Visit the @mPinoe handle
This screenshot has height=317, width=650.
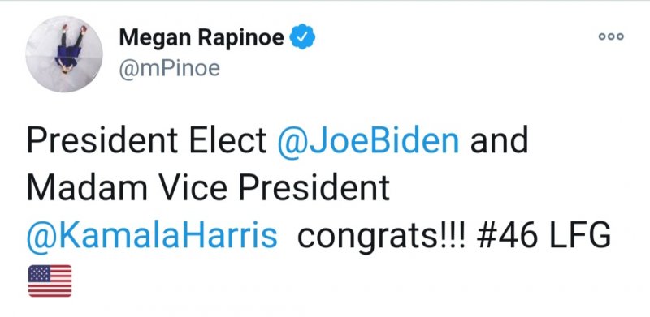pos(170,68)
